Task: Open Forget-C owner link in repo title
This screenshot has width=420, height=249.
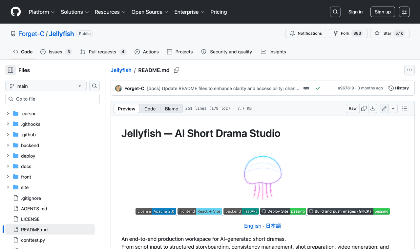Action: point(31,34)
